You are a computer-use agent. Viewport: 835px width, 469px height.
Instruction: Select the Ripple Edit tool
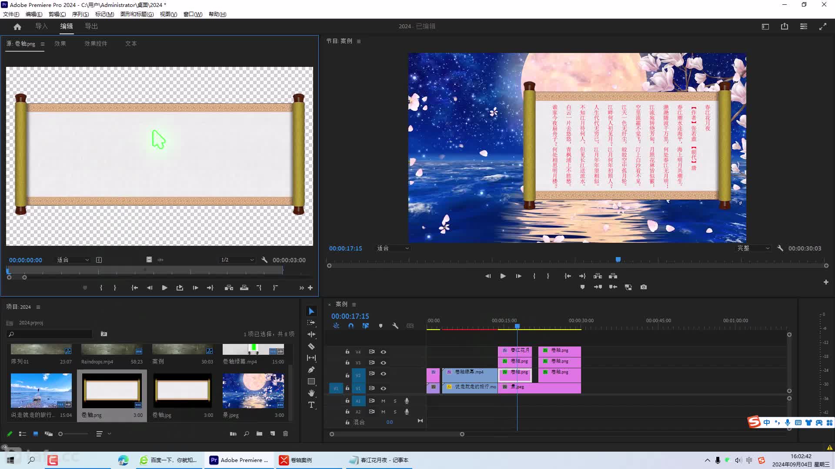(311, 334)
